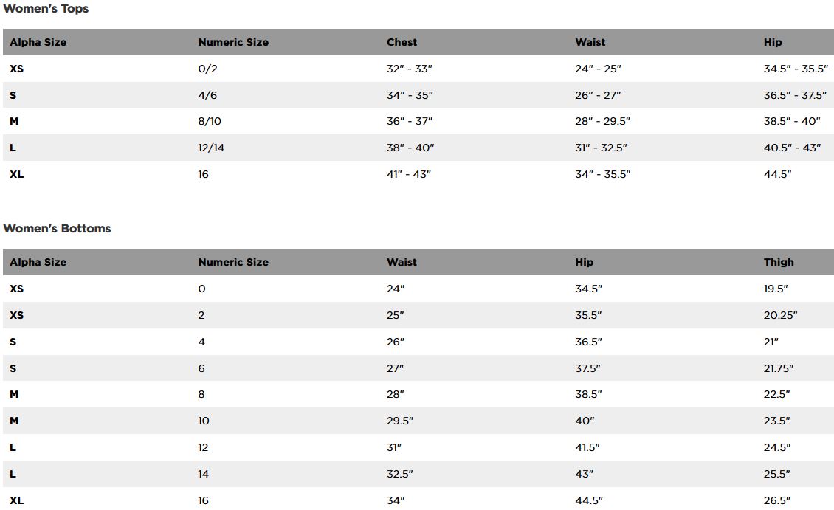Click chest measurement 32" - 33"

pos(409,69)
